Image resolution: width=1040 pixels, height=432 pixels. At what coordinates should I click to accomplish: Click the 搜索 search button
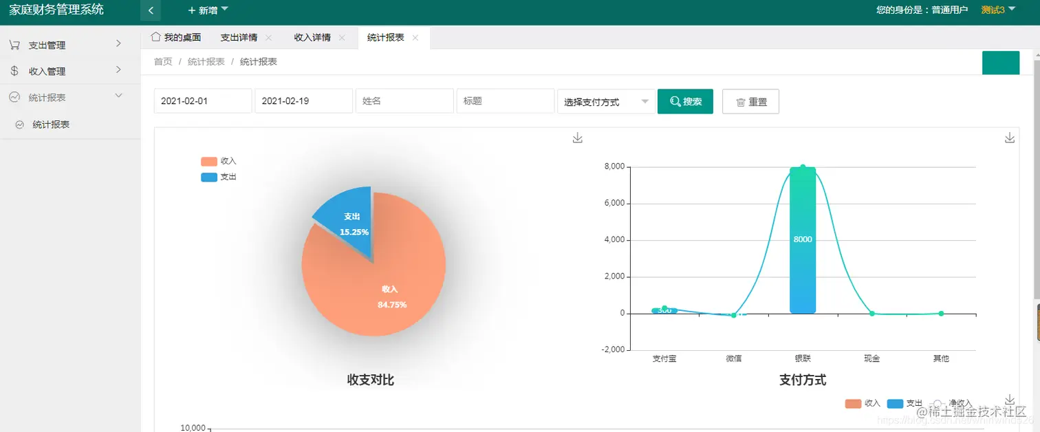685,101
